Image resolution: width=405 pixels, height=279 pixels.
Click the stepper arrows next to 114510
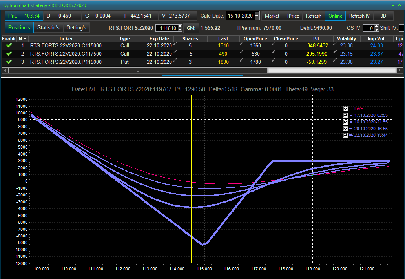tap(180, 28)
